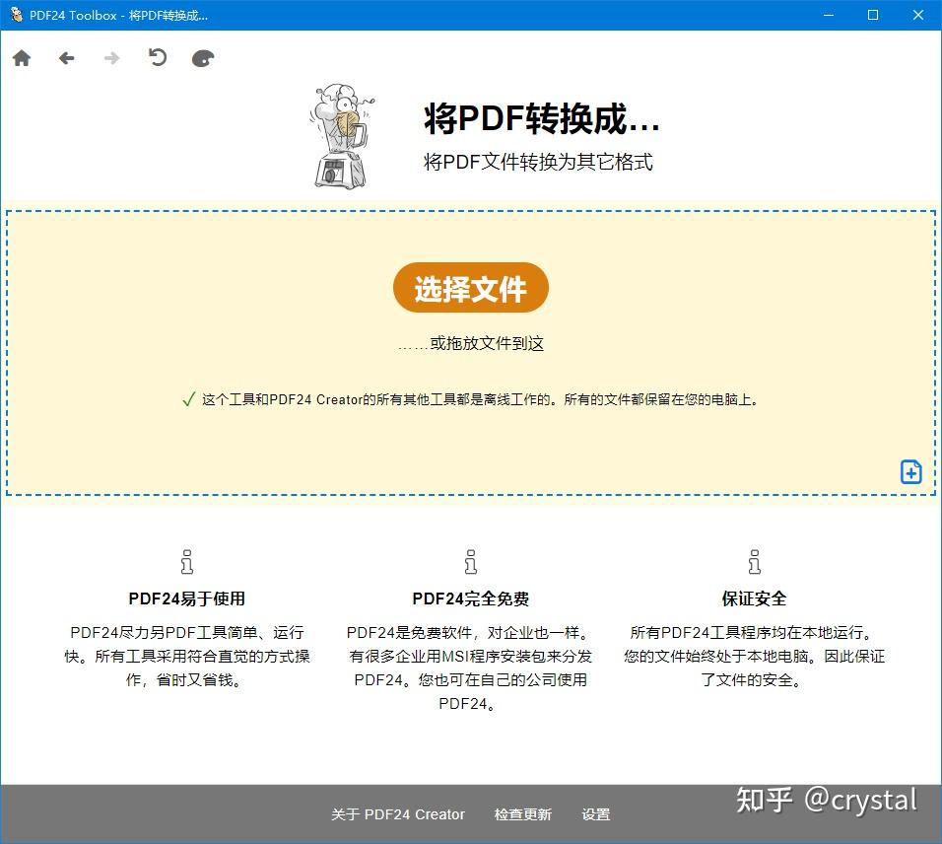Viewport: 942px width, 844px height.
Task: Click the info icon above PDF24完全免费
Action: [x=470, y=560]
